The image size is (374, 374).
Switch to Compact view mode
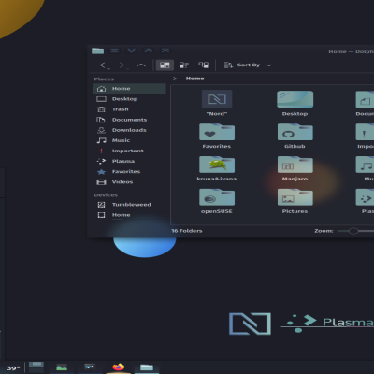pos(183,65)
